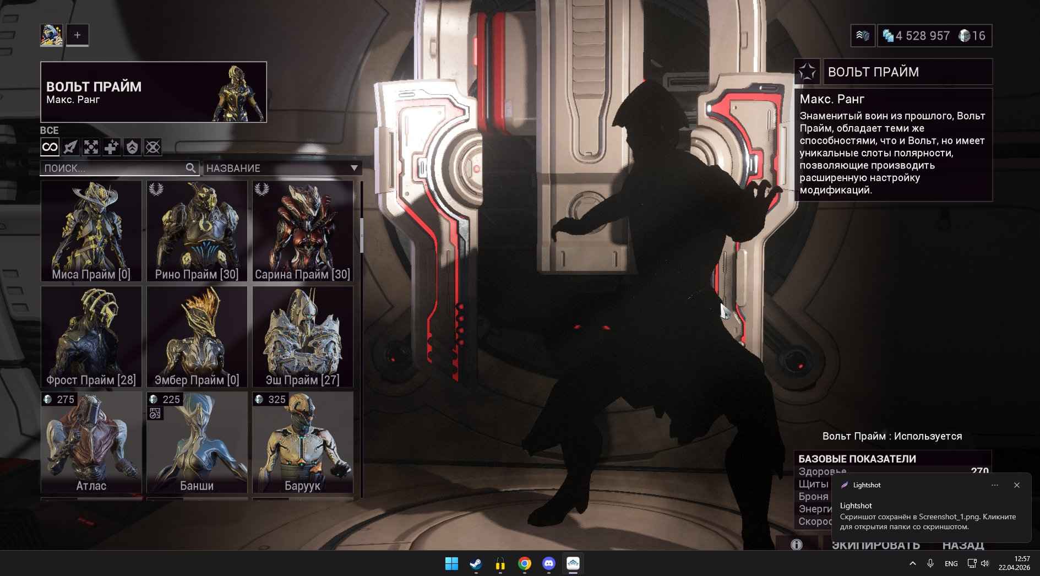Open the Windows Start menu
Viewport: 1040px width, 576px height.
451,563
